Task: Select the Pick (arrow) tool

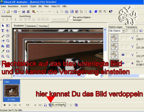Action: (x=3, y=26)
